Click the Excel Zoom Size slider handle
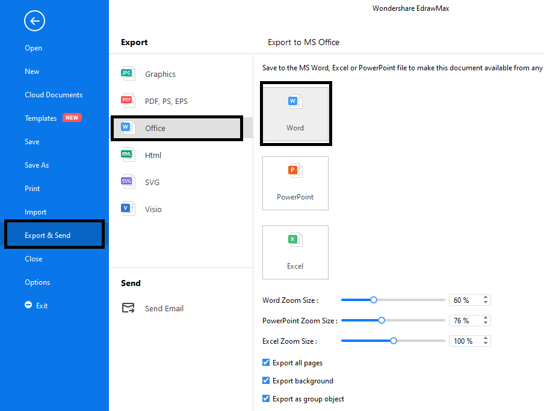This screenshot has width=544, height=411. pyautogui.click(x=394, y=341)
